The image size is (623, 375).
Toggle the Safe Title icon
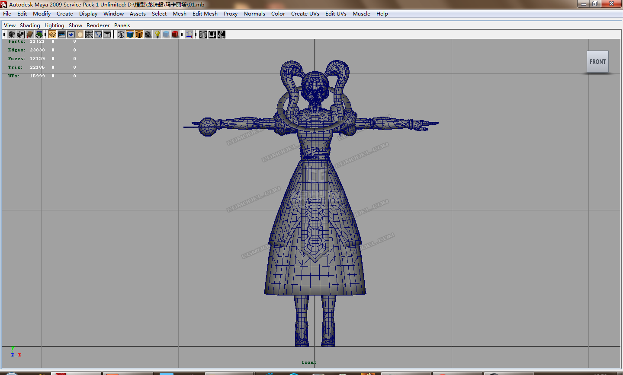point(107,35)
